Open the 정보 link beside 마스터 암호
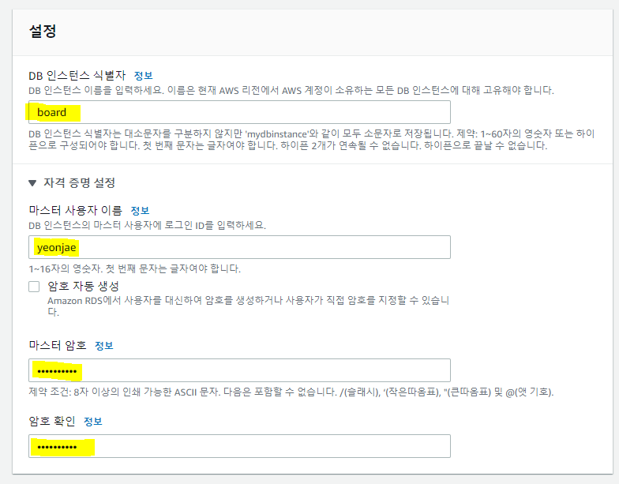619x484 pixels. pyautogui.click(x=104, y=346)
